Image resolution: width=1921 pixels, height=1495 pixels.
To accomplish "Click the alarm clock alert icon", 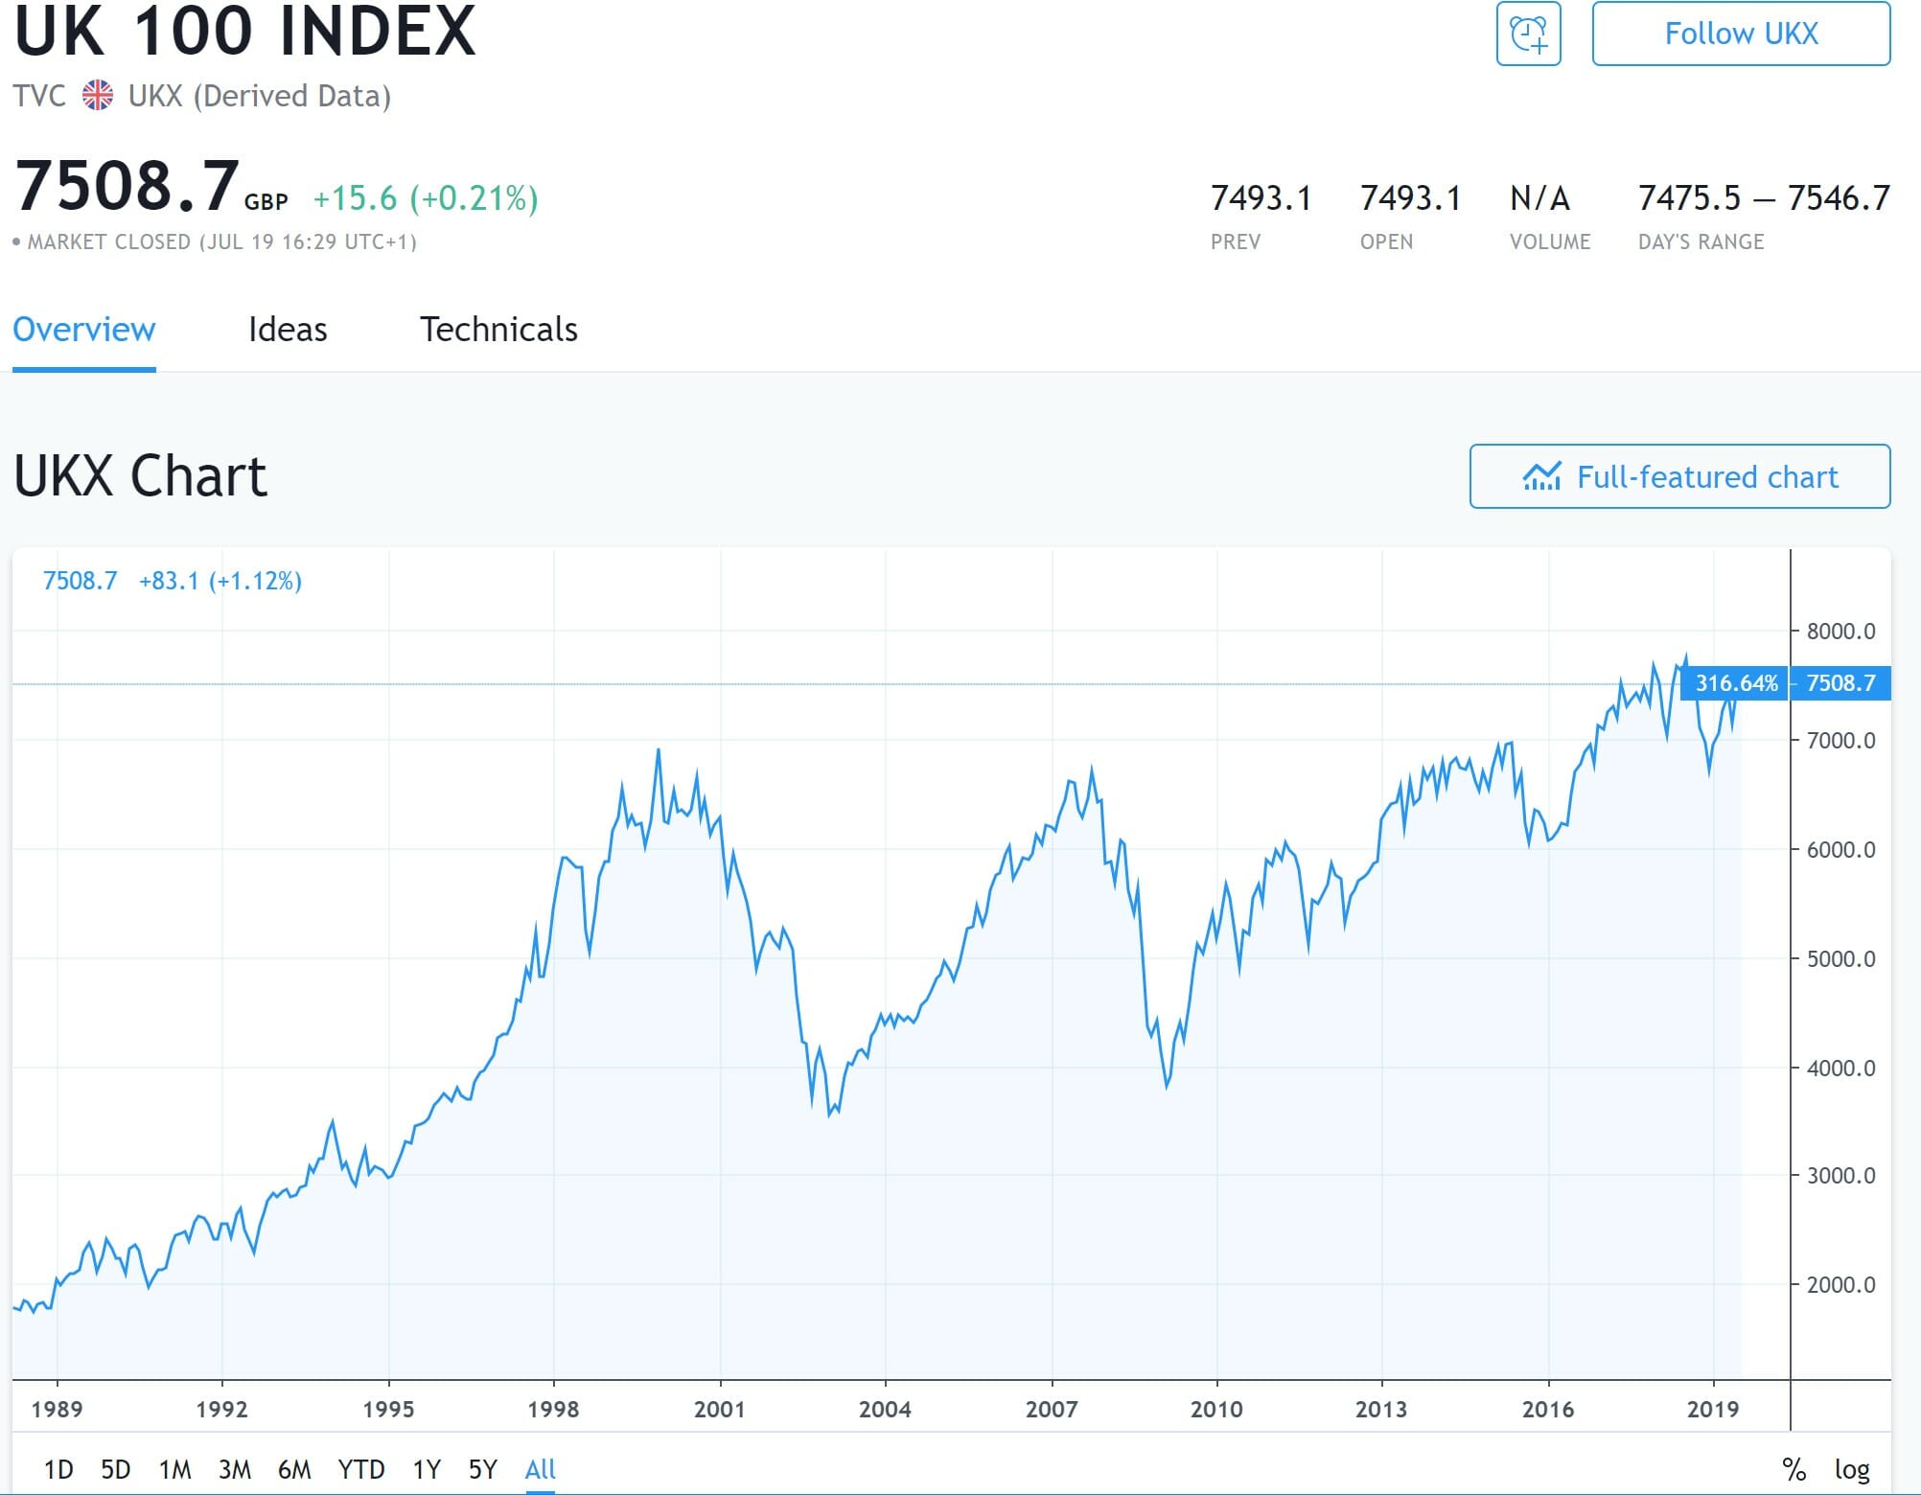I will coord(1528,34).
